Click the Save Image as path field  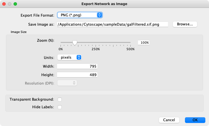[113, 24]
